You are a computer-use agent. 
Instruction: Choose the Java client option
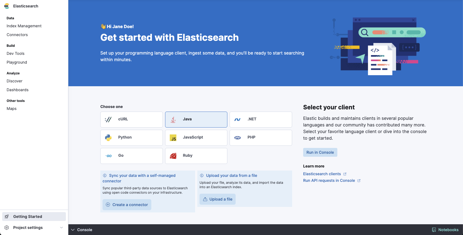pos(196,119)
